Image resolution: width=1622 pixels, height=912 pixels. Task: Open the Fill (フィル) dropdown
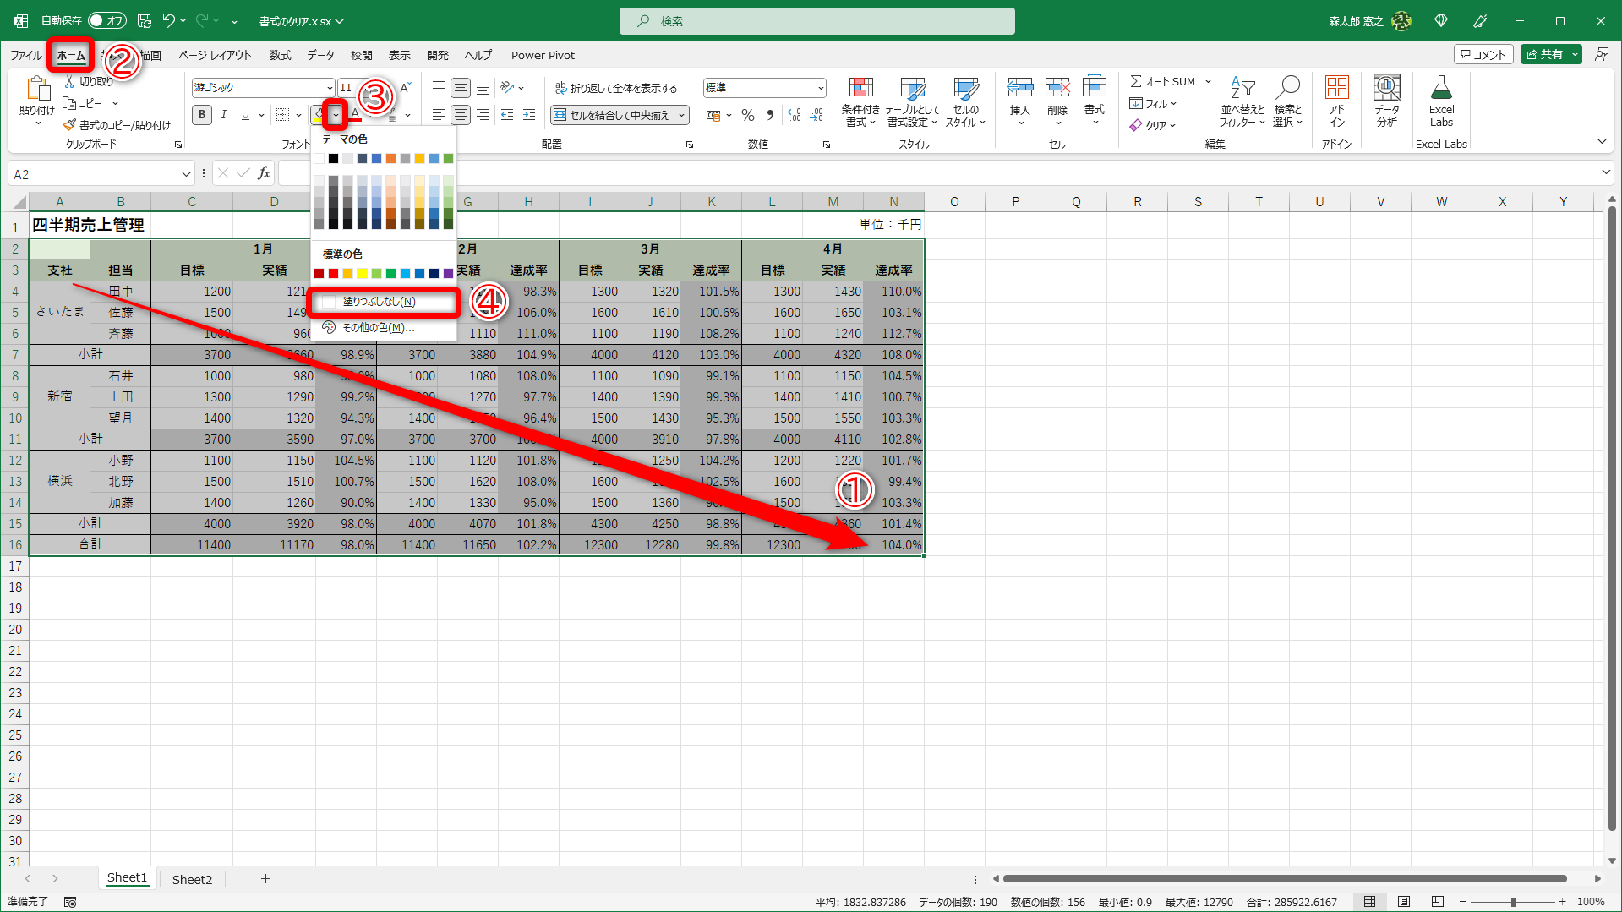coord(1153,103)
